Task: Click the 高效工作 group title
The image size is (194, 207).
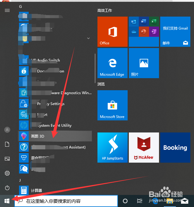Action: tap(105, 11)
